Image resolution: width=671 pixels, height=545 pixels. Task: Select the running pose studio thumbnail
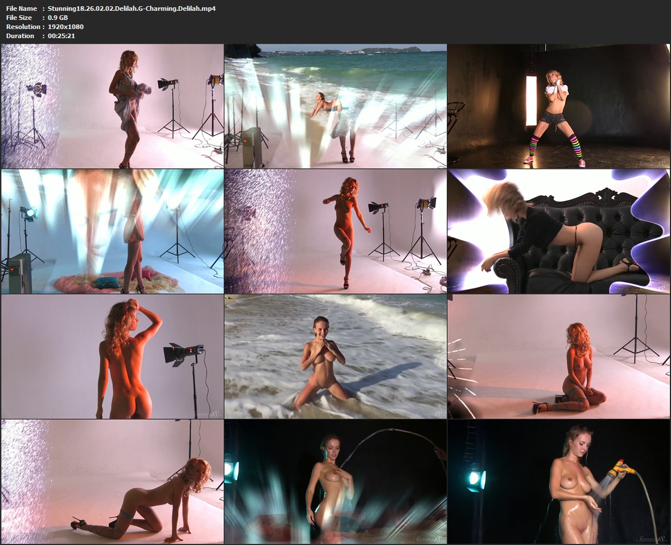point(335,231)
